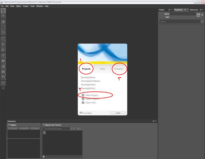Image resolution: width=205 pixels, height=159 pixels.
Task: Select the Eyedropper tool
Action: 3,39
